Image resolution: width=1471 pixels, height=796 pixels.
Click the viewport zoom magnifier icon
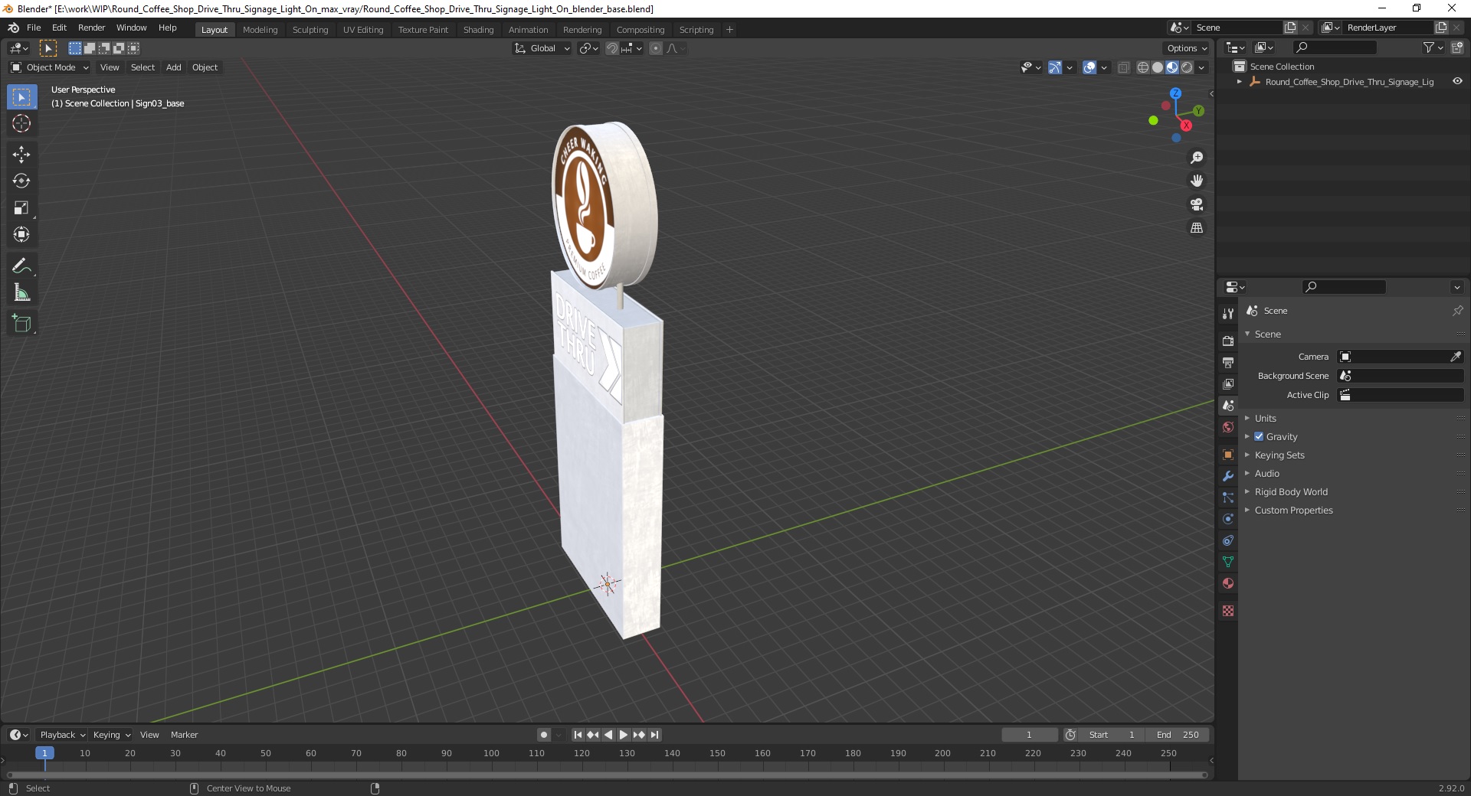pyautogui.click(x=1197, y=158)
